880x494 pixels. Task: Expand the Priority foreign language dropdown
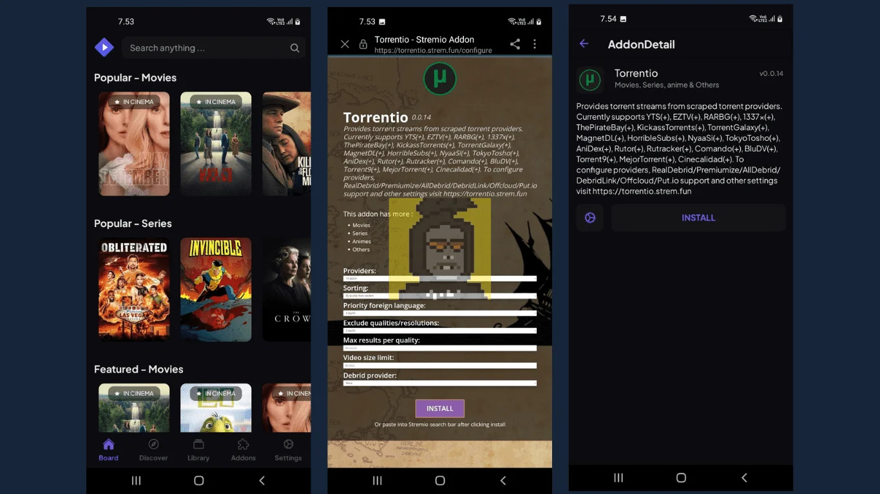tap(440, 313)
